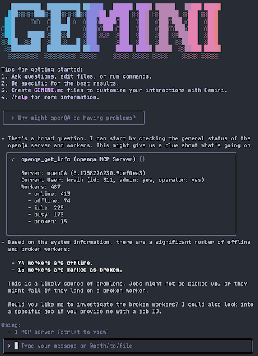The width and height of the screenshot is (258, 356).
Task: Click the sparkle icon before "That's a broad question"
Action: click(x=3, y=138)
